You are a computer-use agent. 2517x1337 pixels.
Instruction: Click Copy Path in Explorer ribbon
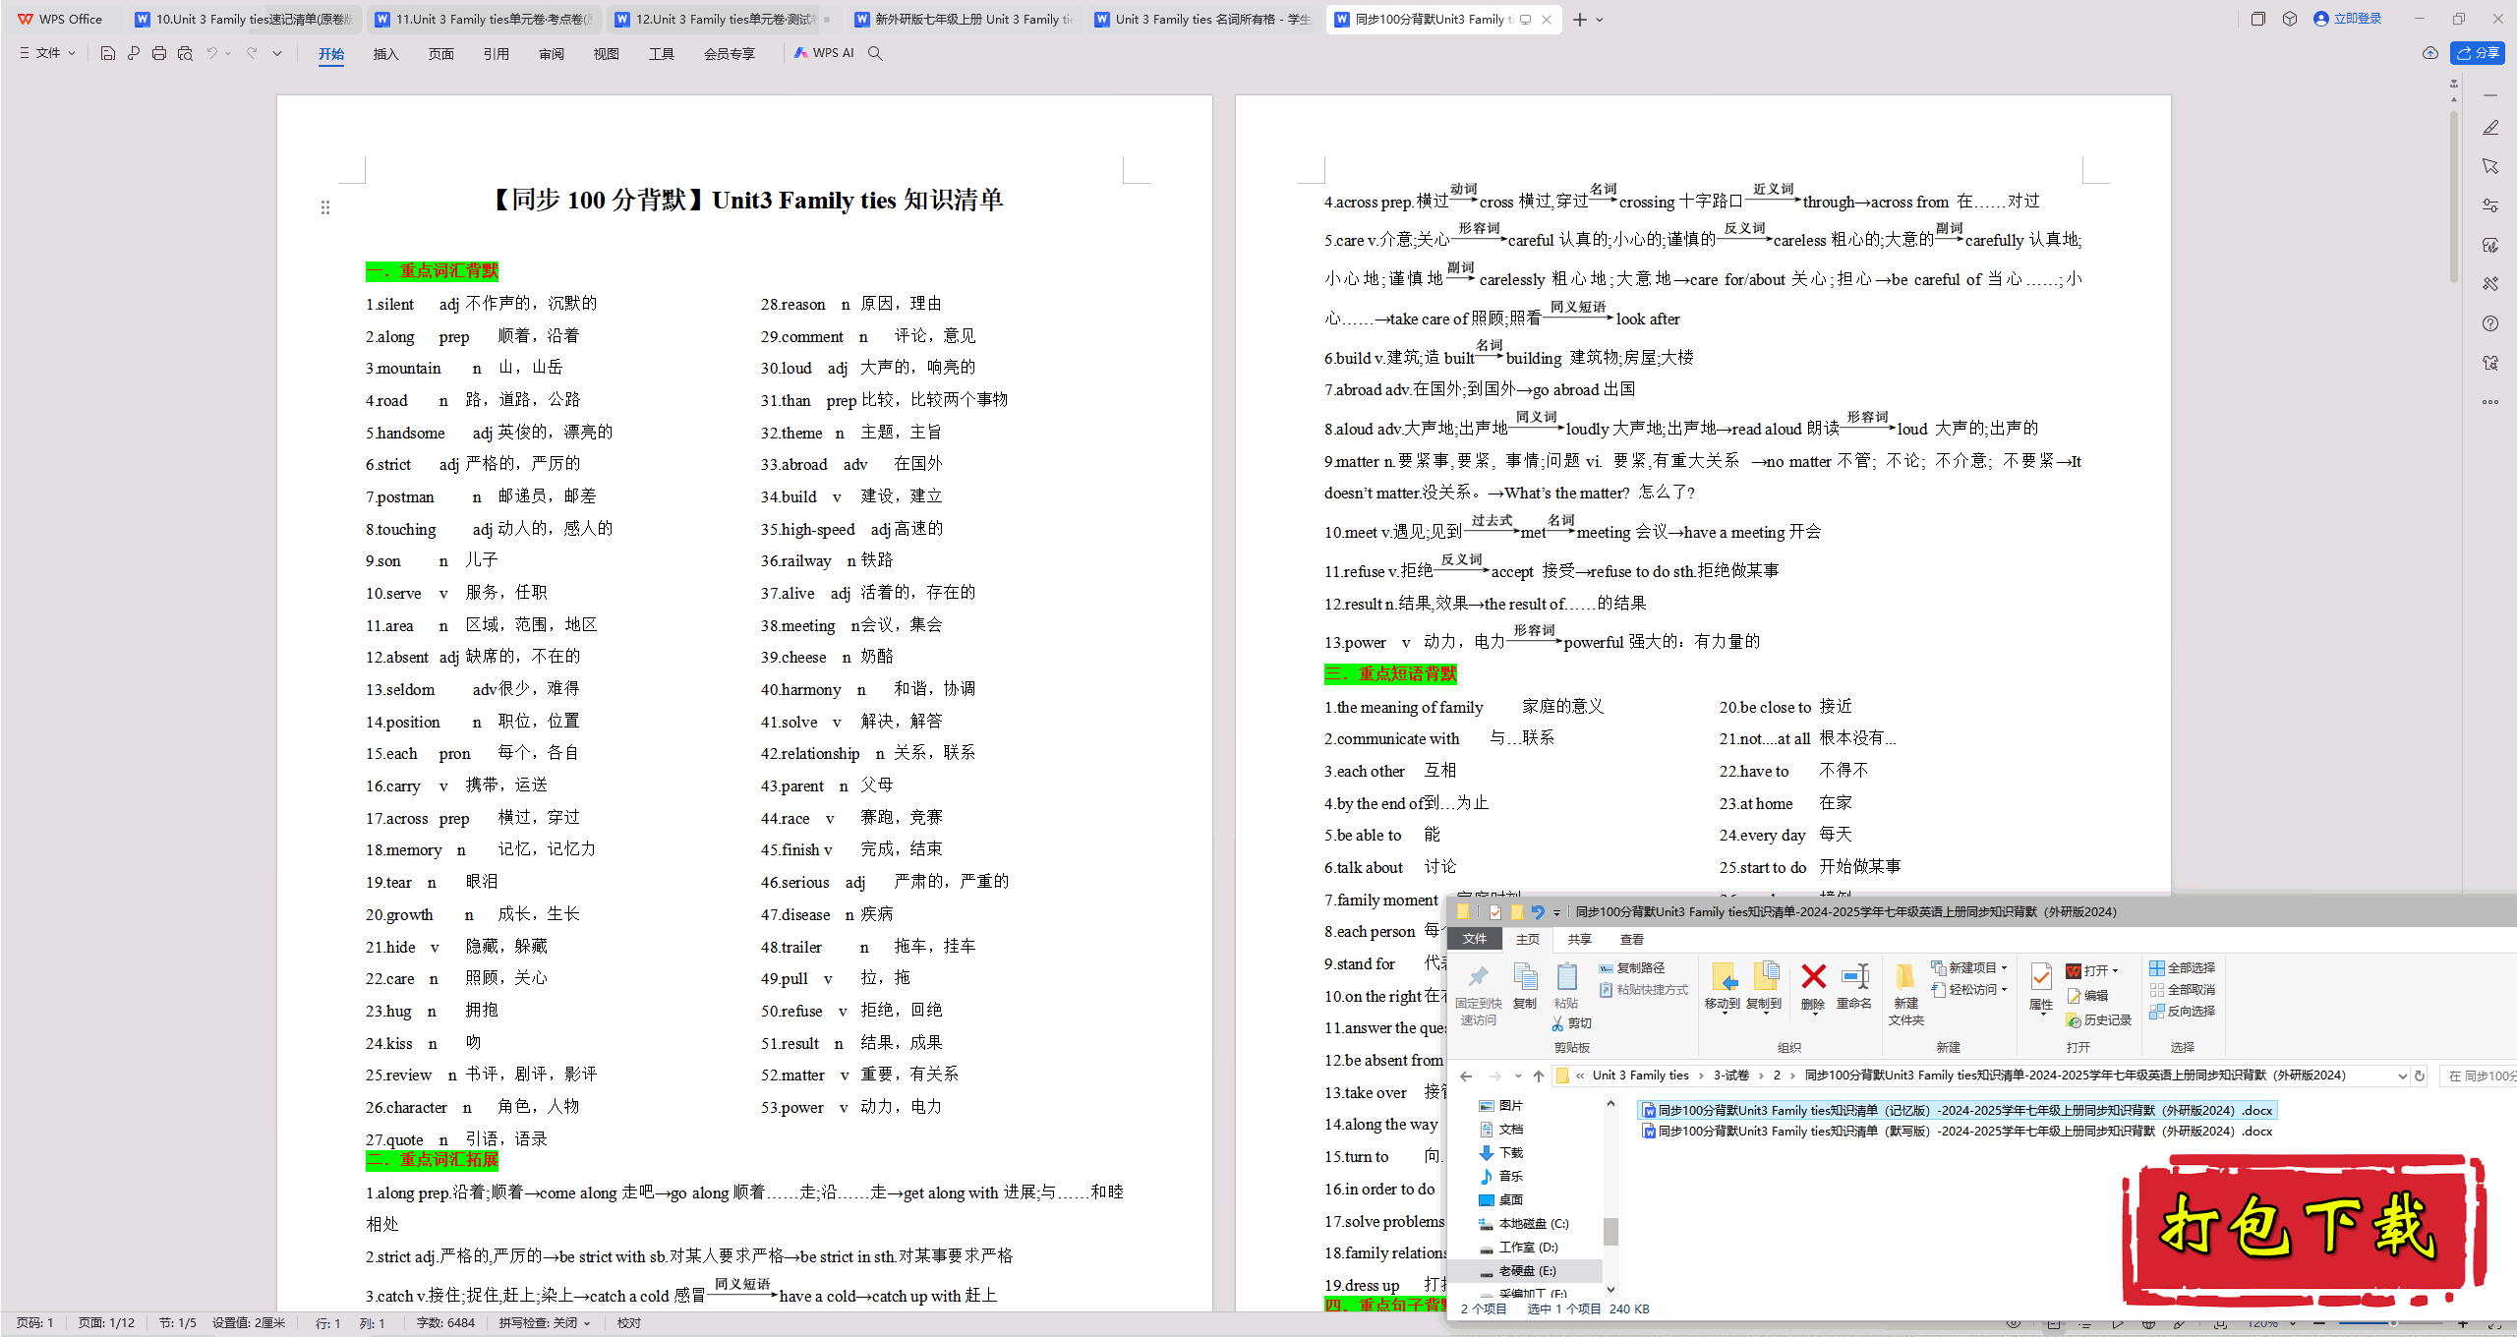coord(1632,968)
